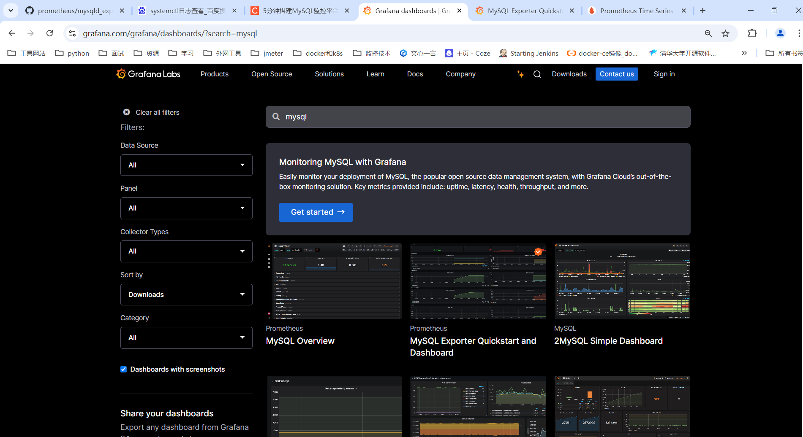The height and width of the screenshot is (437, 803).
Task: Open the python bookmarks folder
Action: pos(72,53)
